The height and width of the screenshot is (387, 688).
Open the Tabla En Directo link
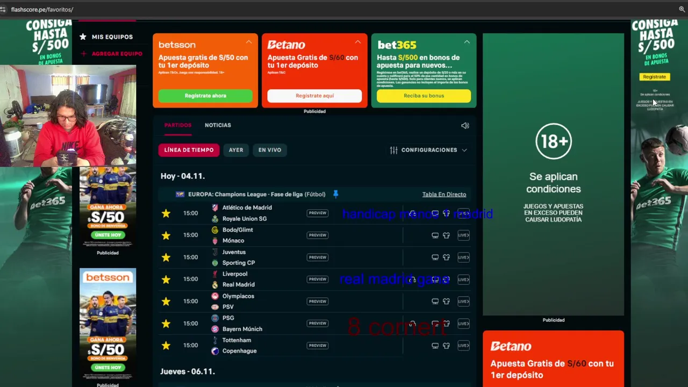444,195
